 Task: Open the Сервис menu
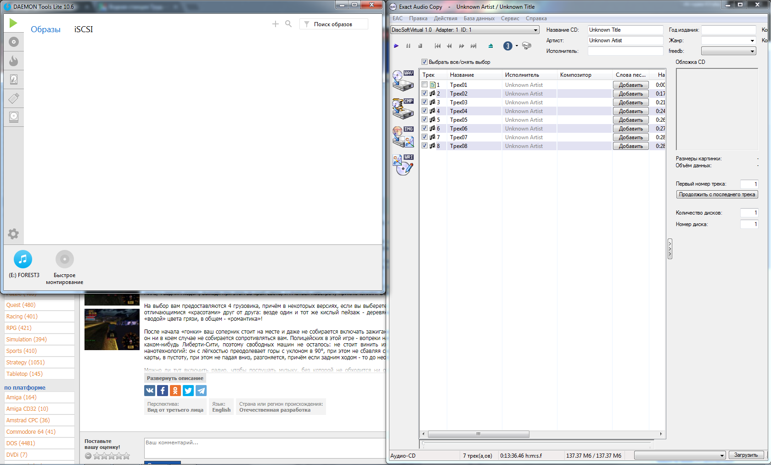[510, 18]
